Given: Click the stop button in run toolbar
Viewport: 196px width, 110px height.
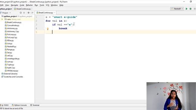Looking at the screenshot, I should 195,9.
